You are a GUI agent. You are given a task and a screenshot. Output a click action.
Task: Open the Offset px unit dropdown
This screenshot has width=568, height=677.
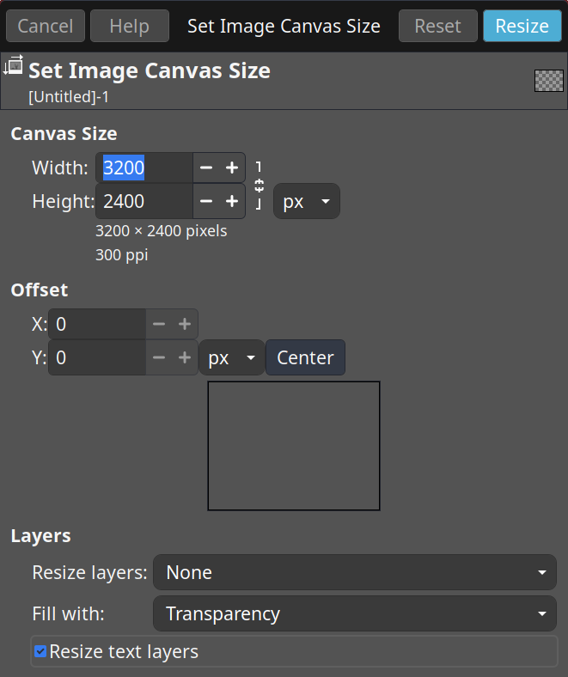[x=232, y=357]
